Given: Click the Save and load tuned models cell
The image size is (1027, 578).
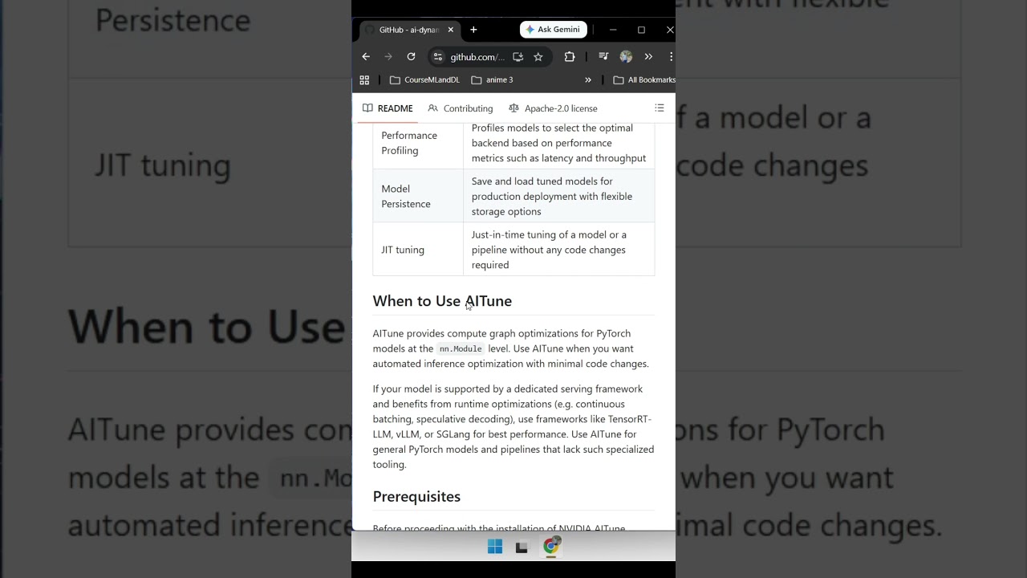Looking at the screenshot, I should [x=559, y=196].
